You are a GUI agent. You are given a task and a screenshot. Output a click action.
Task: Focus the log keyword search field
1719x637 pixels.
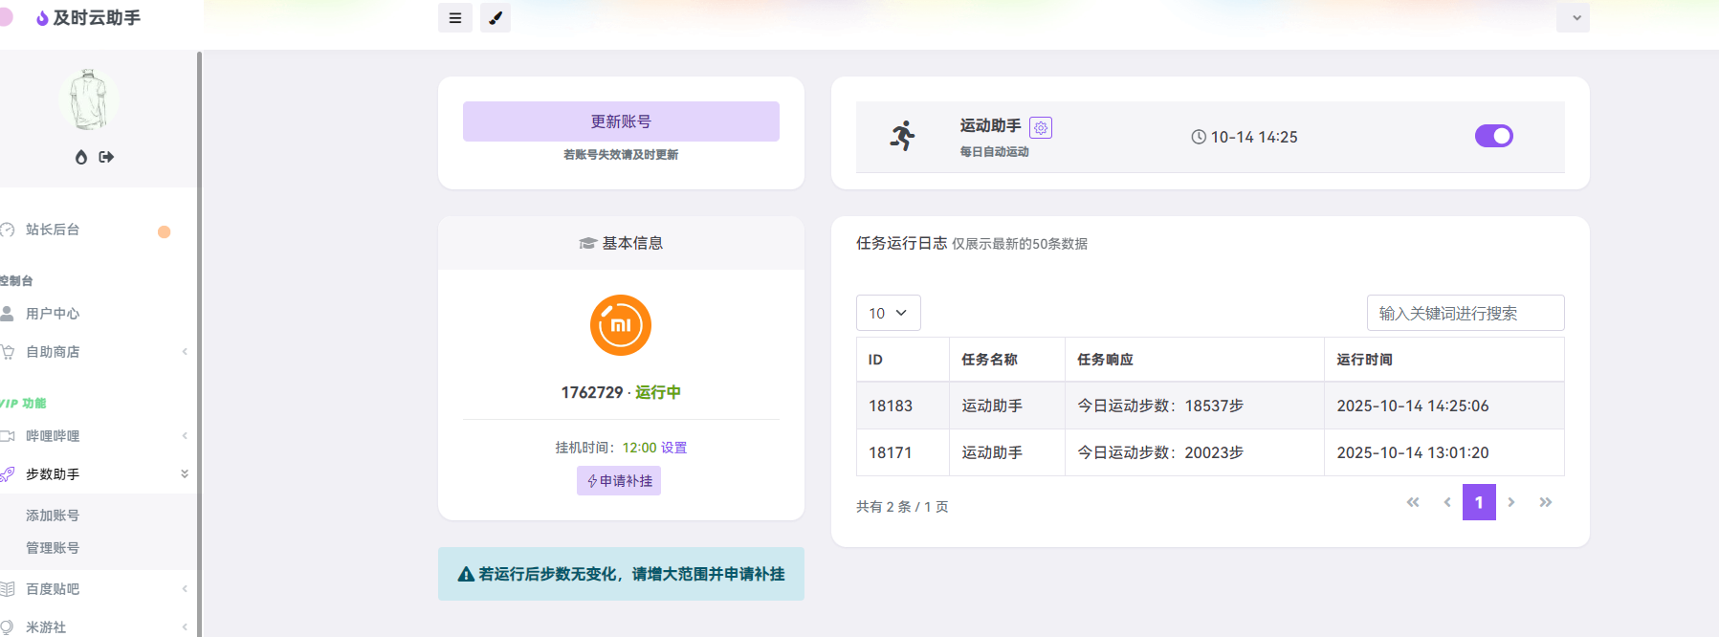click(1465, 313)
